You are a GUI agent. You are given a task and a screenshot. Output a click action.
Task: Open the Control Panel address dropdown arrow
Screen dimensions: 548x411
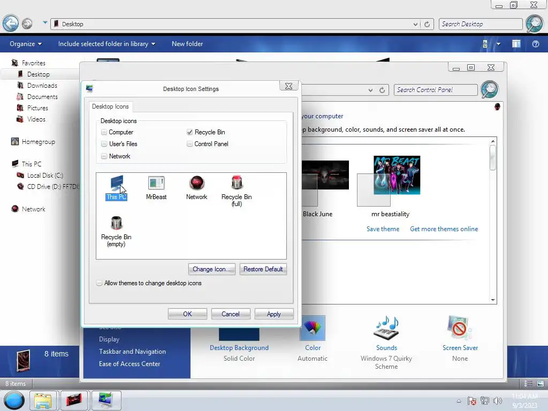pyautogui.click(x=370, y=90)
